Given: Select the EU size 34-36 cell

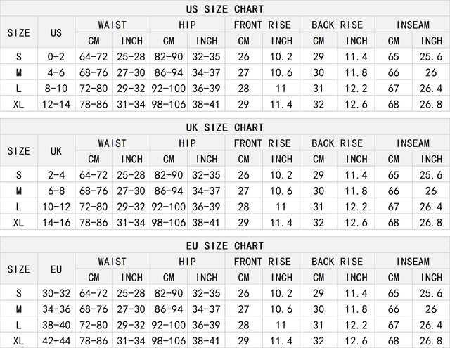Looking at the screenshot, I should tap(56, 309).
